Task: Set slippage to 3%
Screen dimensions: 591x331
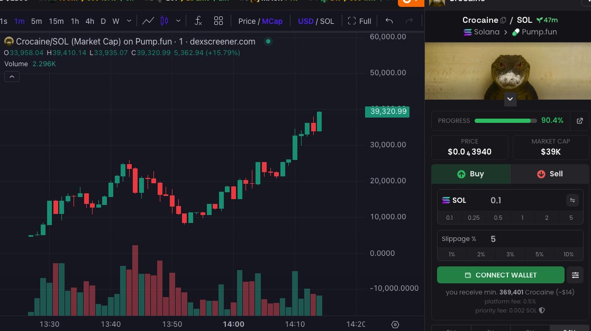Action: [510, 254]
